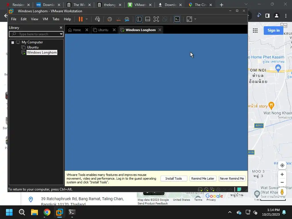Click the Unity mode toolbar icon
Image resolution: width=292 pixels, height=219 pixels.
[x=165, y=19]
